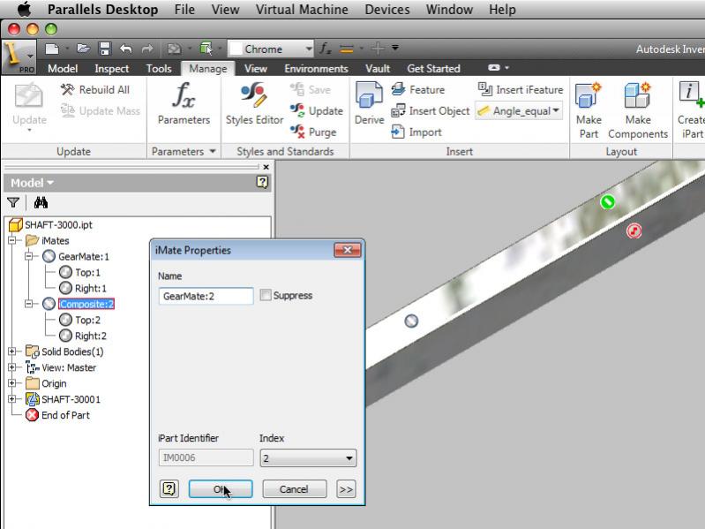Expand the Origin folder node
705x529 pixels.
coord(12,383)
